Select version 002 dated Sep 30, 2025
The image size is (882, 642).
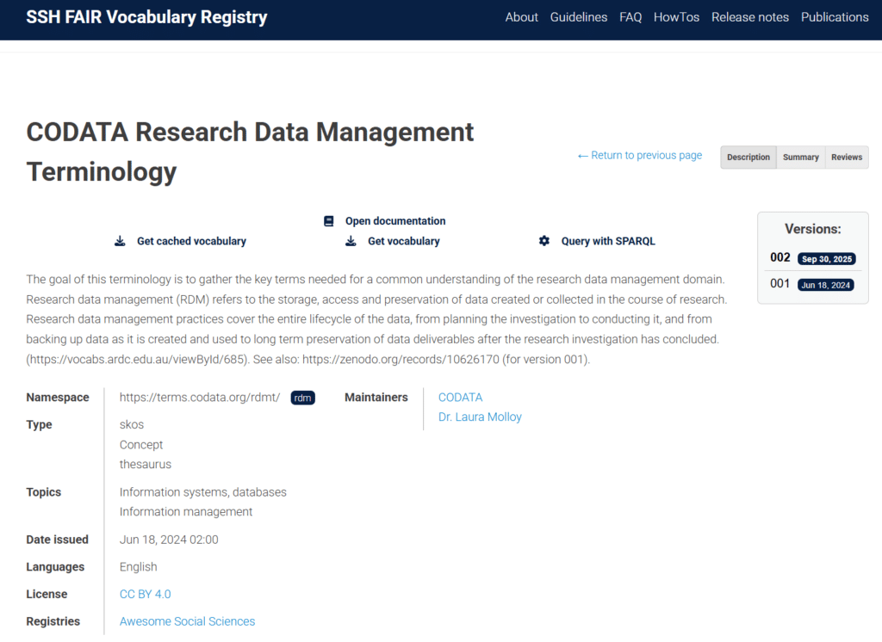click(813, 258)
